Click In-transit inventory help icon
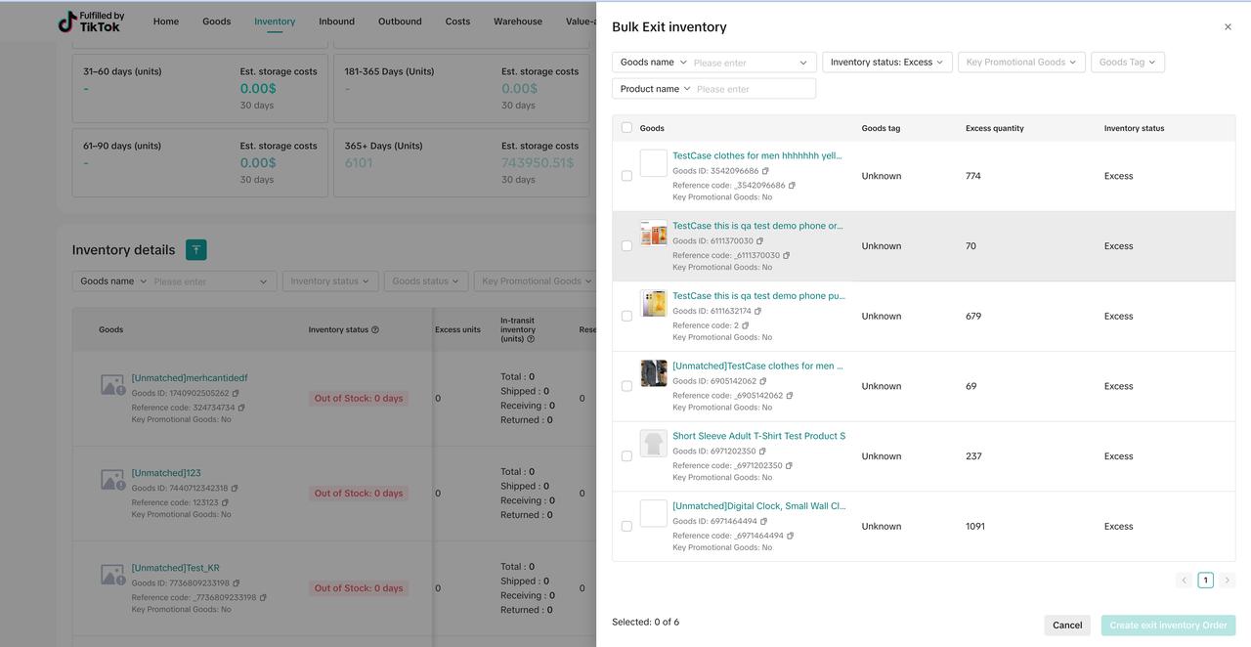Image resolution: width=1251 pixels, height=647 pixels. point(531,339)
